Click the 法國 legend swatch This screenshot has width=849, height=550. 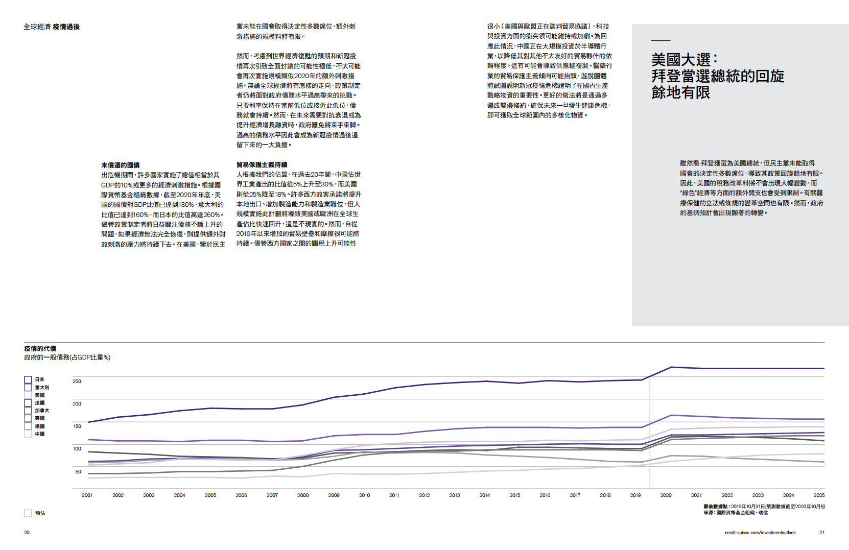click(x=28, y=403)
